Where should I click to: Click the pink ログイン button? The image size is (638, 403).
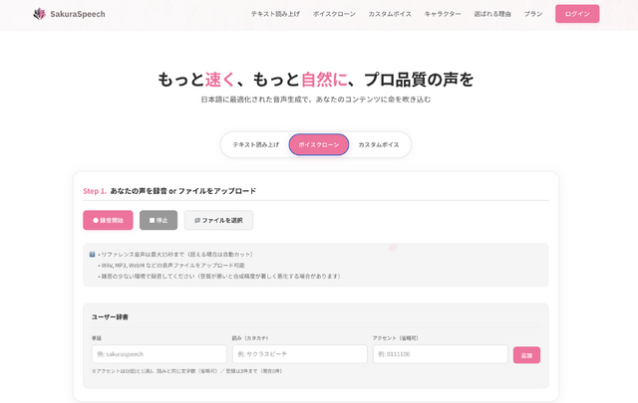click(577, 14)
